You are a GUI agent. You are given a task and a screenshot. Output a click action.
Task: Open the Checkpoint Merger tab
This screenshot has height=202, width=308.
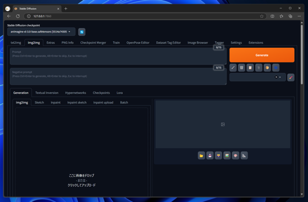click(93, 43)
